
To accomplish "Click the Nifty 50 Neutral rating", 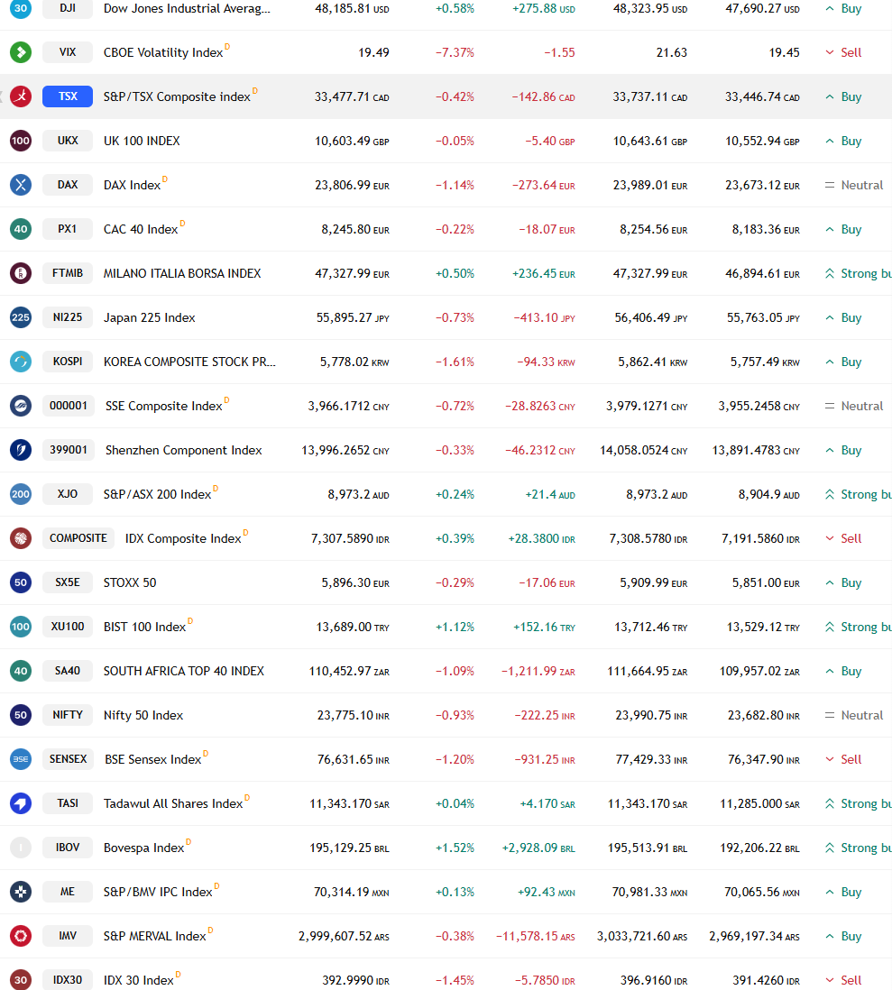I will 853,715.
